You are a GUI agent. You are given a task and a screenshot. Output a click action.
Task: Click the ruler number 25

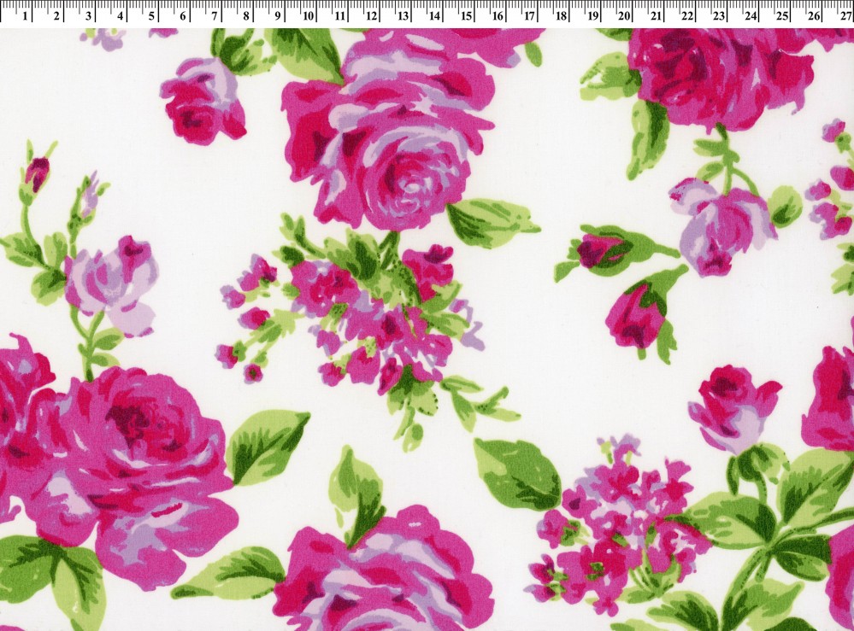click(x=782, y=15)
